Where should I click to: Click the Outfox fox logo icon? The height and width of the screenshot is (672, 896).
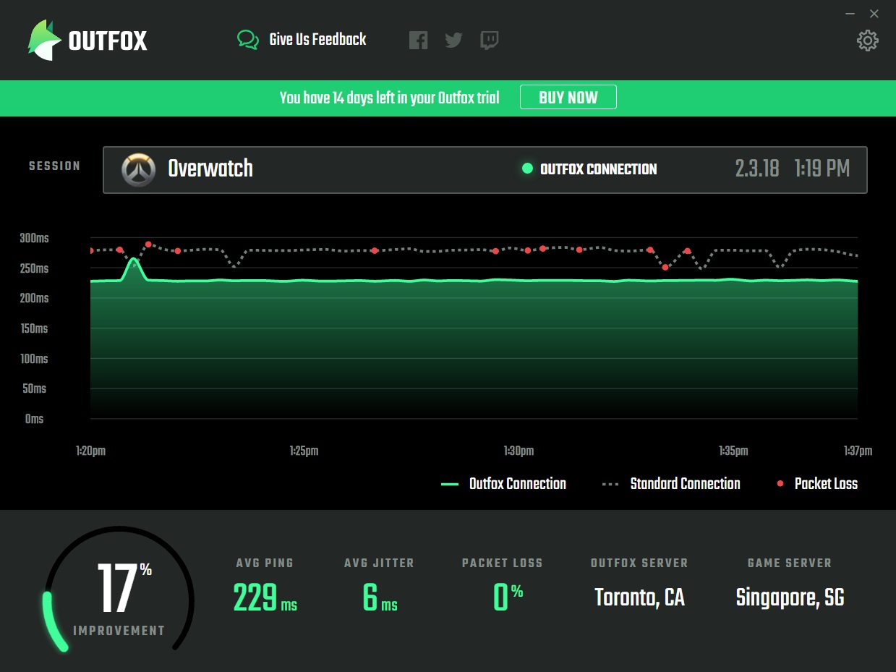44,40
